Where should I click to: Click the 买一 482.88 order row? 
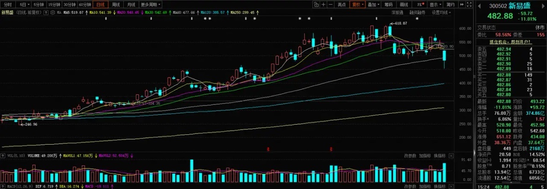tap(511, 75)
